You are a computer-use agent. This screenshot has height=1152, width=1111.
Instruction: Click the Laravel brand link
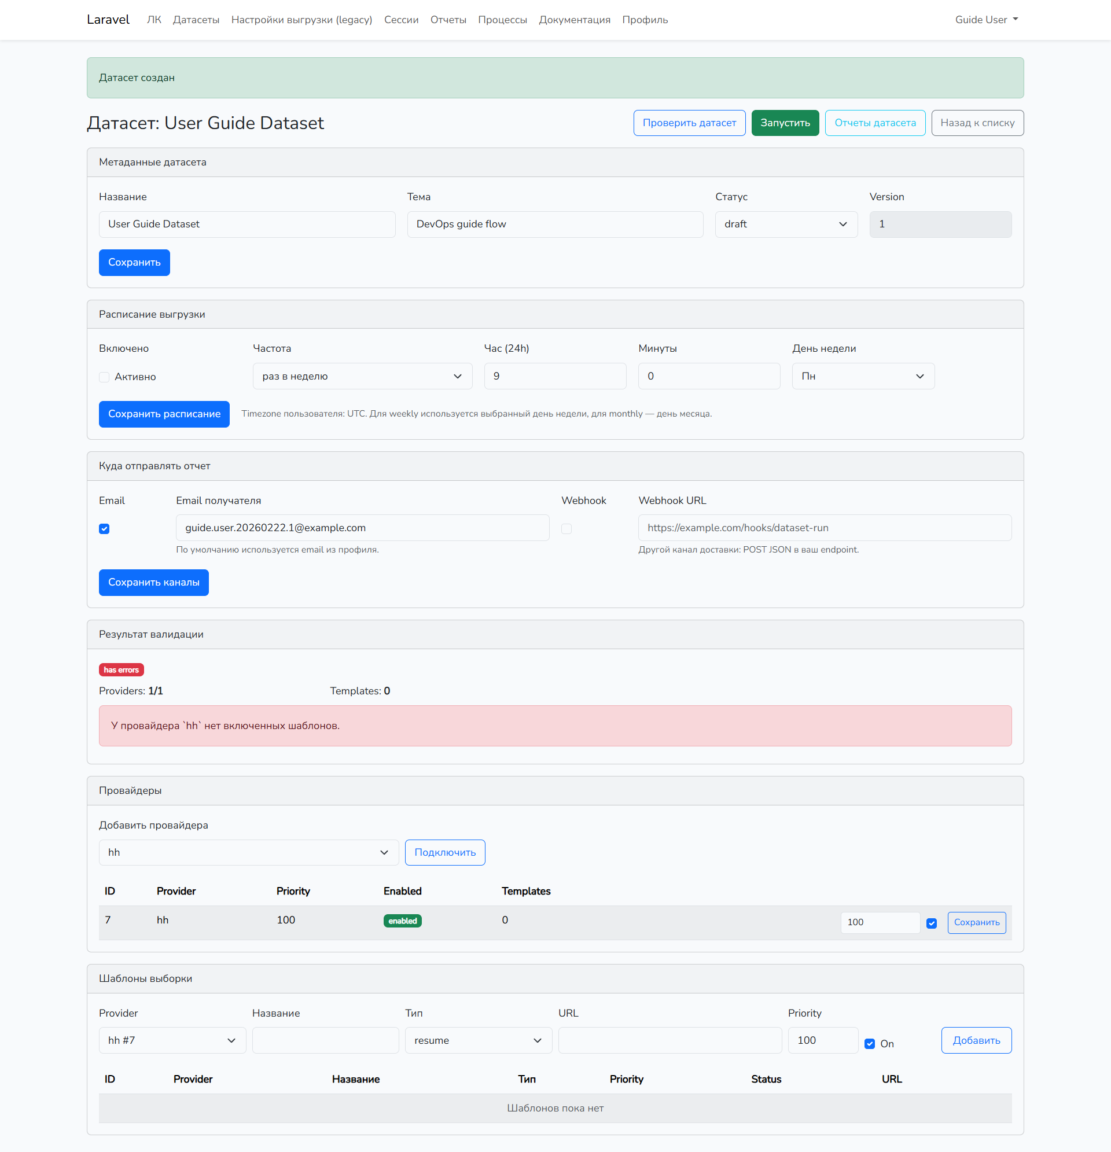click(x=108, y=20)
